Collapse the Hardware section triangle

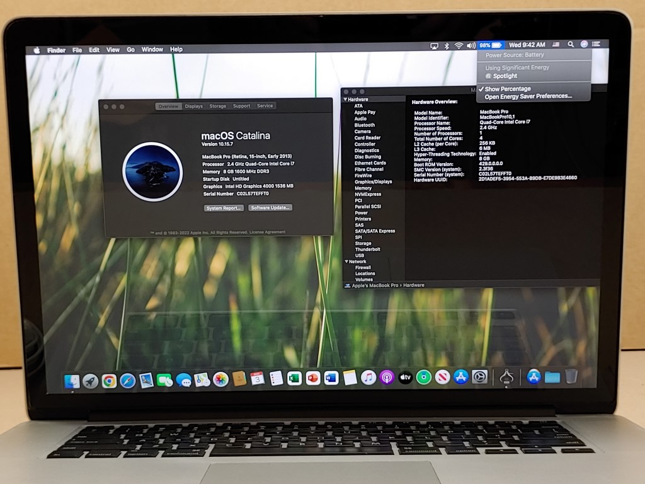345,100
